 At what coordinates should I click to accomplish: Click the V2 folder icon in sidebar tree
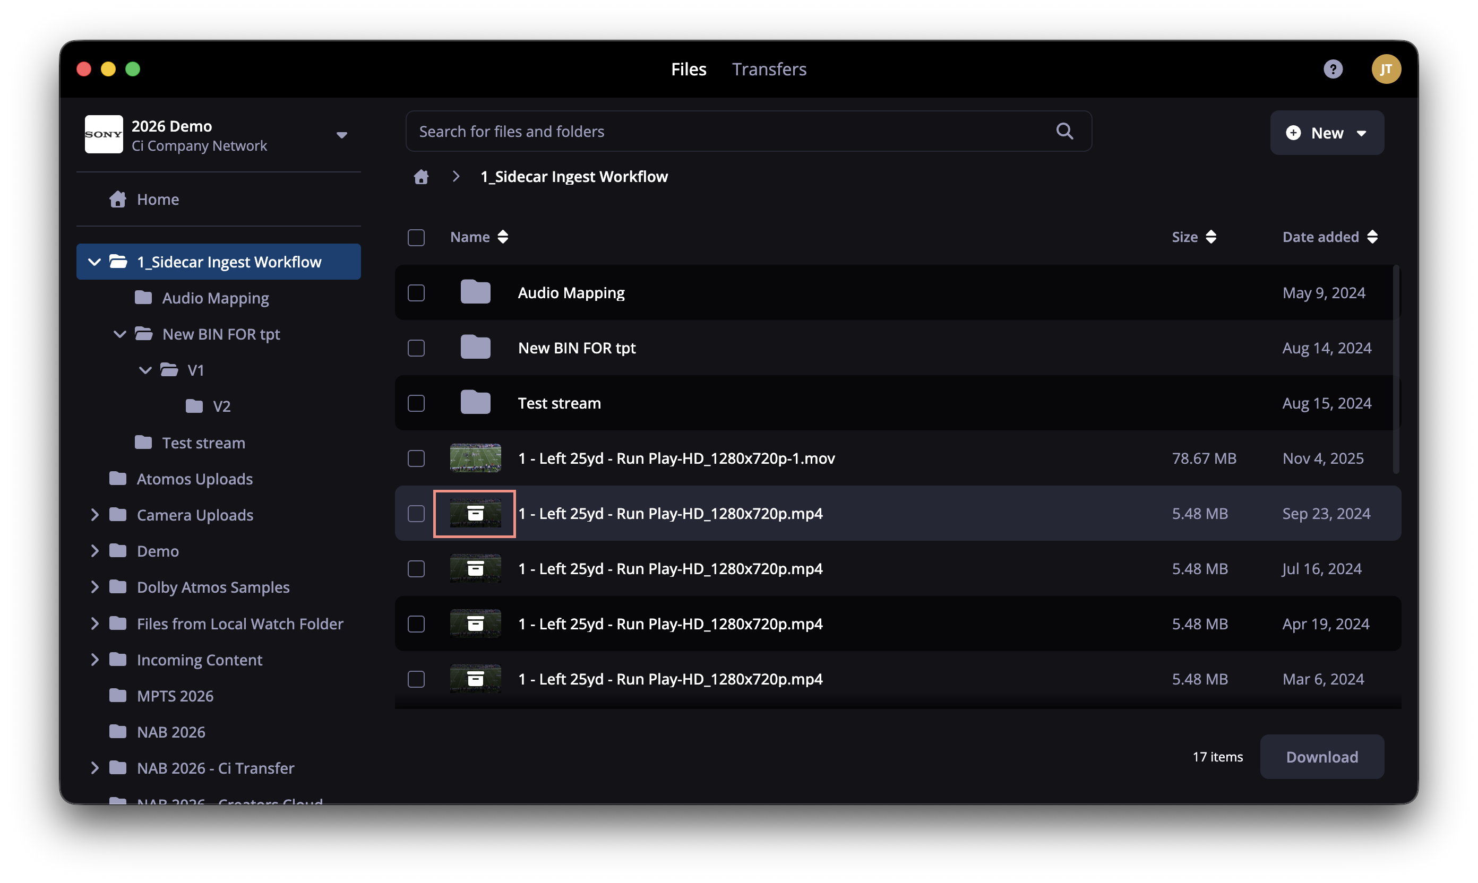click(x=194, y=406)
